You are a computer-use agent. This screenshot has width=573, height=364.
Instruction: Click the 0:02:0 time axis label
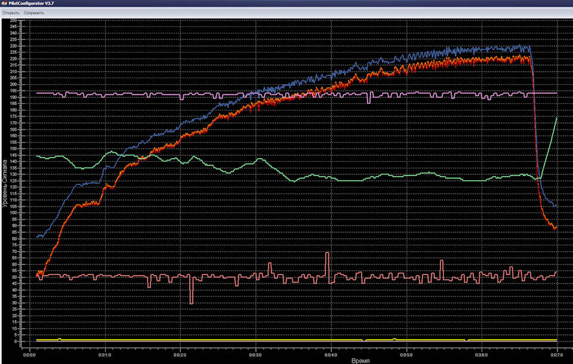(x=180, y=355)
